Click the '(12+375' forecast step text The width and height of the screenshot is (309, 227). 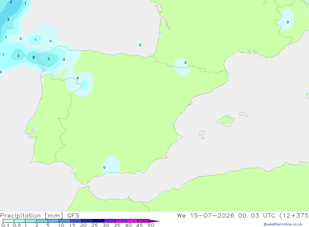coord(294,216)
